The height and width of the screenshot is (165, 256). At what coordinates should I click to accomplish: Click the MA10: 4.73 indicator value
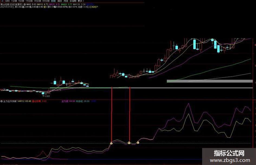pos(43,4)
